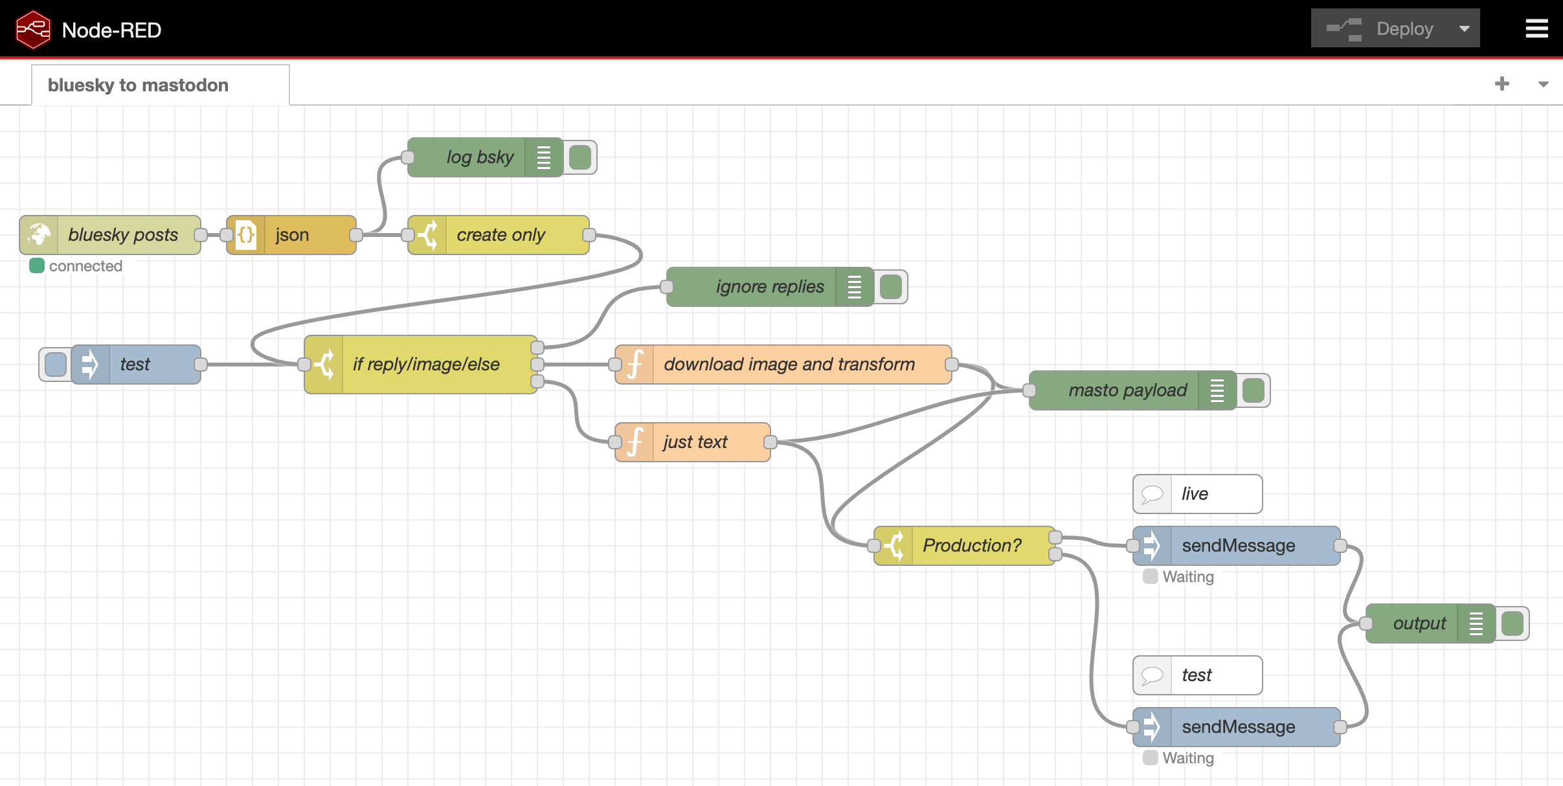Trigger the 'test' inject node button
This screenshot has height=786, width=1563.
tap(54, 364)
